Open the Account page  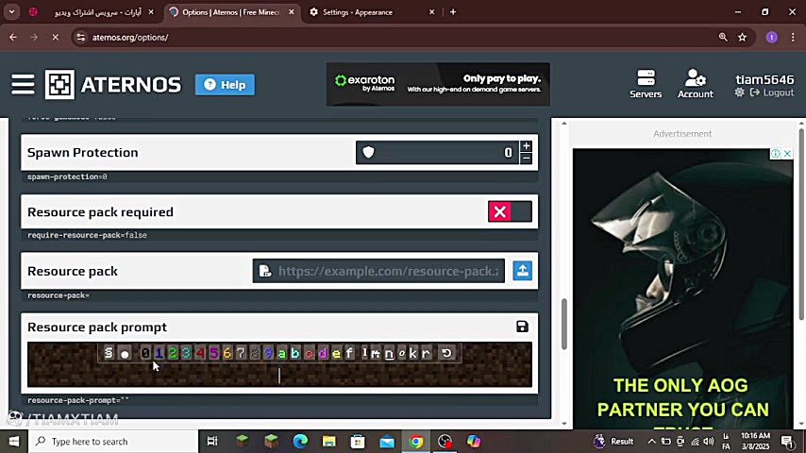point(695,84)
